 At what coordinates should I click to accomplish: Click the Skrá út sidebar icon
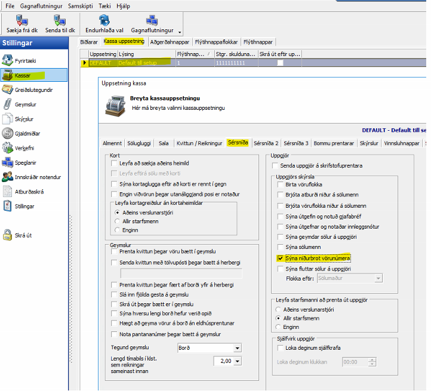click(8, 235)
